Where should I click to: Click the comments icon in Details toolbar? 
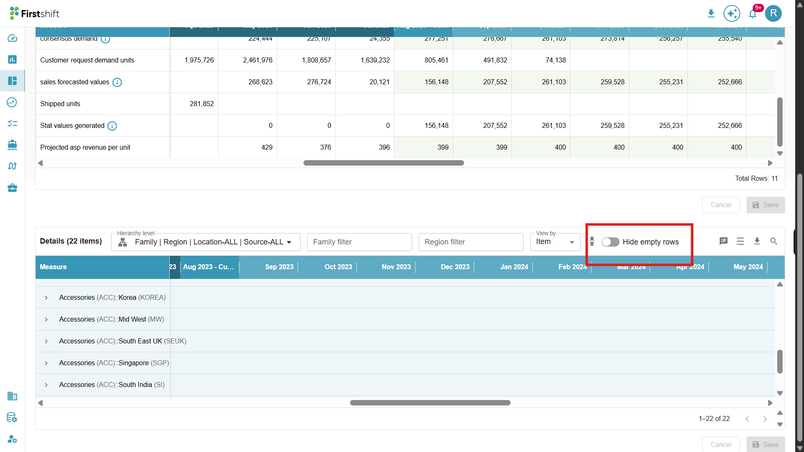coord(724,241)
